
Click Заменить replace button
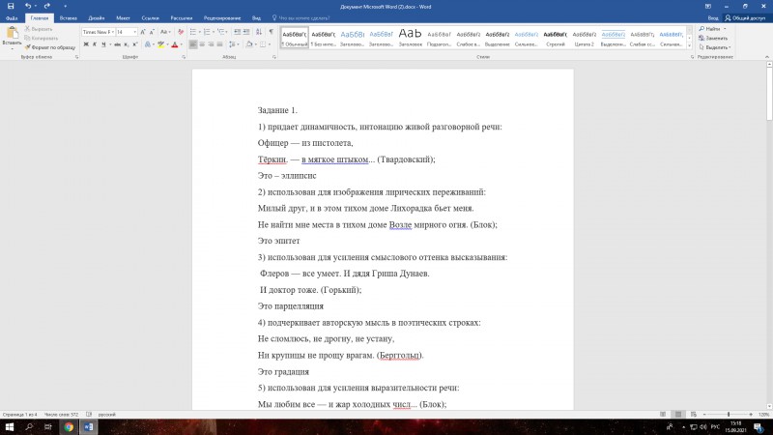coord(713,38)
